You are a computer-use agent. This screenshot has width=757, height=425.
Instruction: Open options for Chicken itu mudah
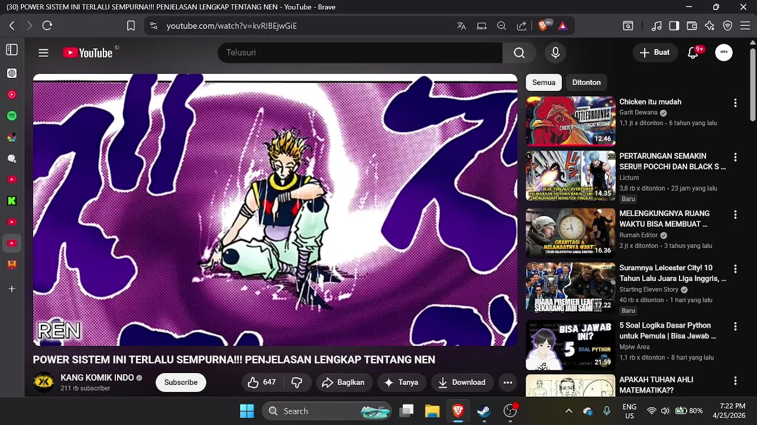(735, 103)
